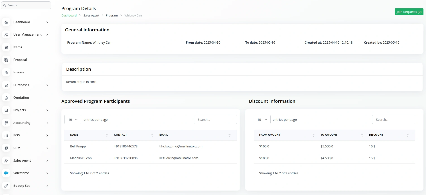Click Sales Agent breadcrumb link

click(91, 15)
